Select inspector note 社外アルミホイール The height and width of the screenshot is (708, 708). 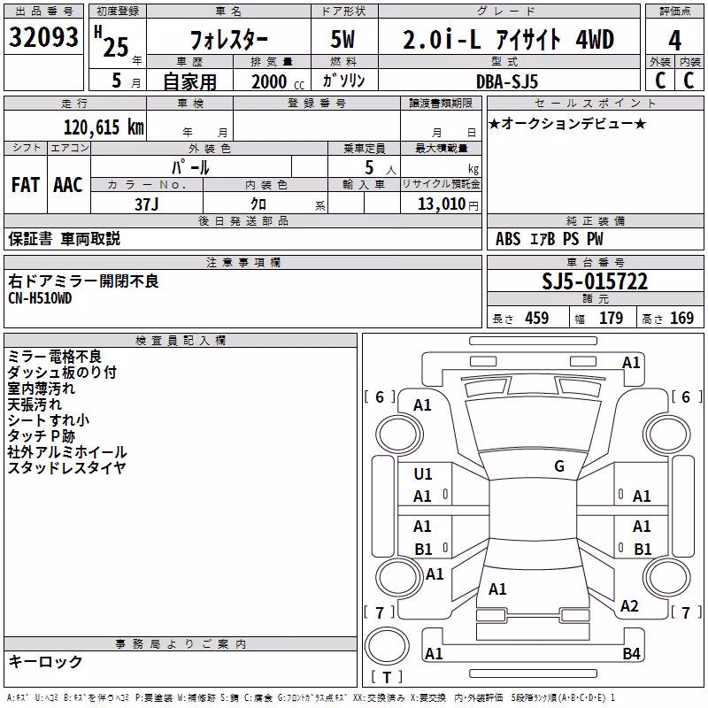click(x=67, y=452)
